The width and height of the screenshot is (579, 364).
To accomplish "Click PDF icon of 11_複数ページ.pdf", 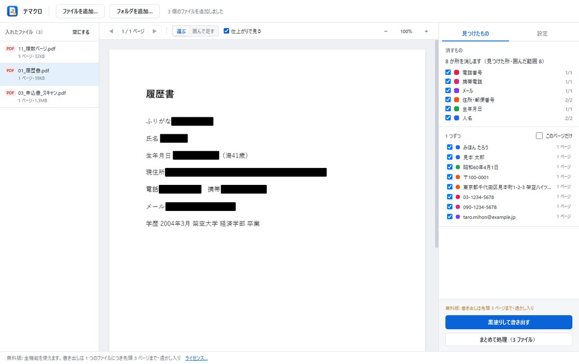I will (x=10, y=49).
